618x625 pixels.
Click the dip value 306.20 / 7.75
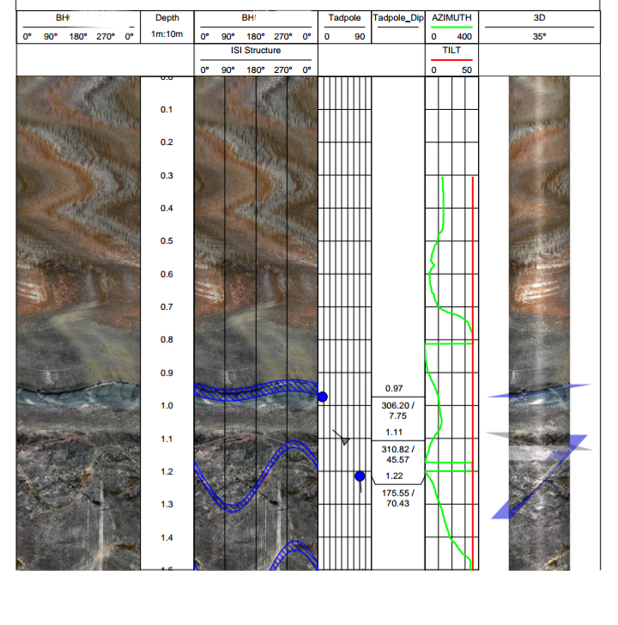pos(397,410)
